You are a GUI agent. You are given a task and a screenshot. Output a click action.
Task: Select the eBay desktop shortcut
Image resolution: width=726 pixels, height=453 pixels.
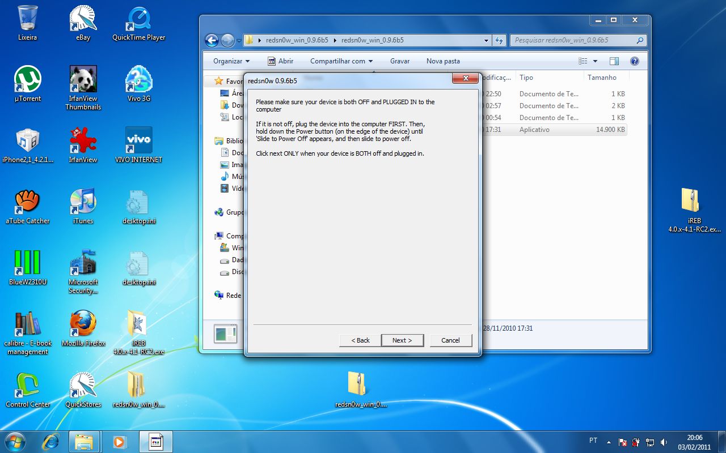point(83,23)
